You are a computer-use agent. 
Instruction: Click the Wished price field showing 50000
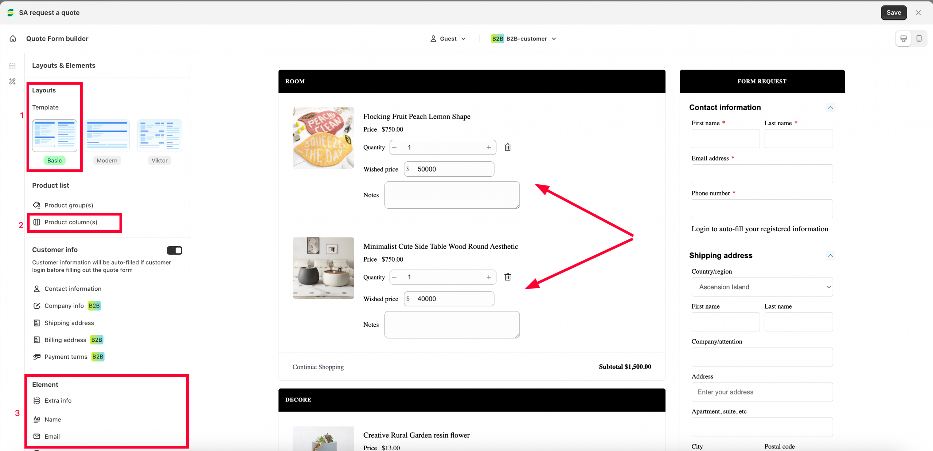tap(449, 169)
